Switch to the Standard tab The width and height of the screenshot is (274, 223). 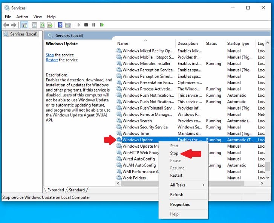(77, 190)
